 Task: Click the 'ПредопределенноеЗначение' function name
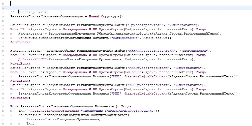(x=55, y=111)
